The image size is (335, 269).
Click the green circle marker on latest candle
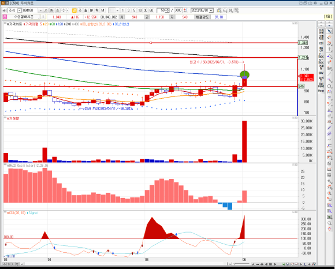pyautogui.click(x=244, y=74)
